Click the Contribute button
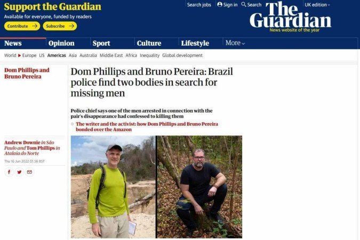The height and width of the screenshot is (240, 360). point(22,26)
